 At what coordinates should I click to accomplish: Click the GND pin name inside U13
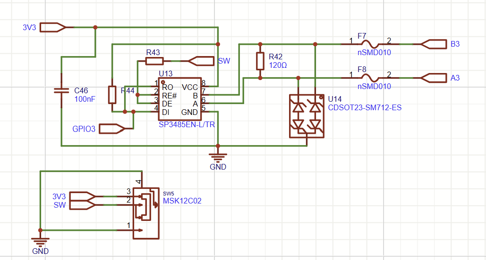(189, 112)
